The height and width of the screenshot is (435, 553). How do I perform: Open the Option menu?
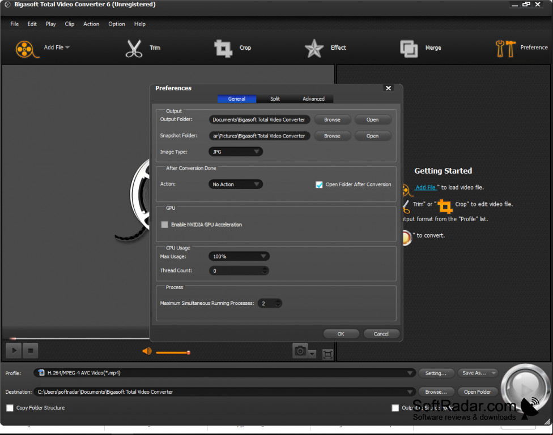coord(117,24)
